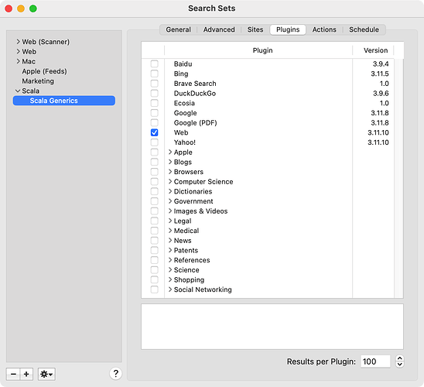Switch to the Schedule tab
This screenshot has width=424, height=387.
[x=364, y=29]
